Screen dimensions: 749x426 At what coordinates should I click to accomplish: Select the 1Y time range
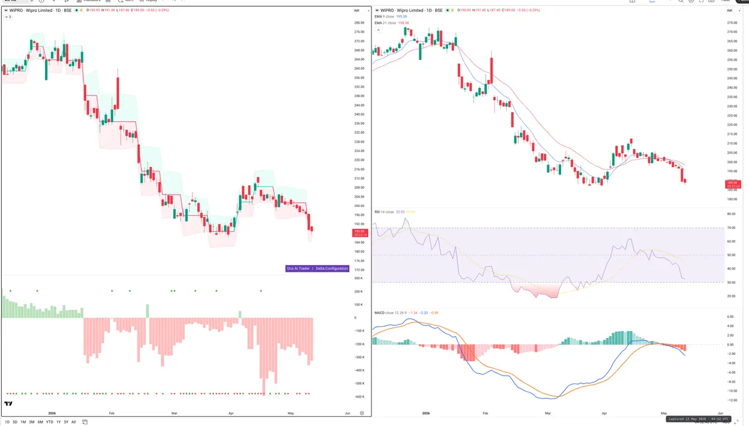(x=59, y=422)
